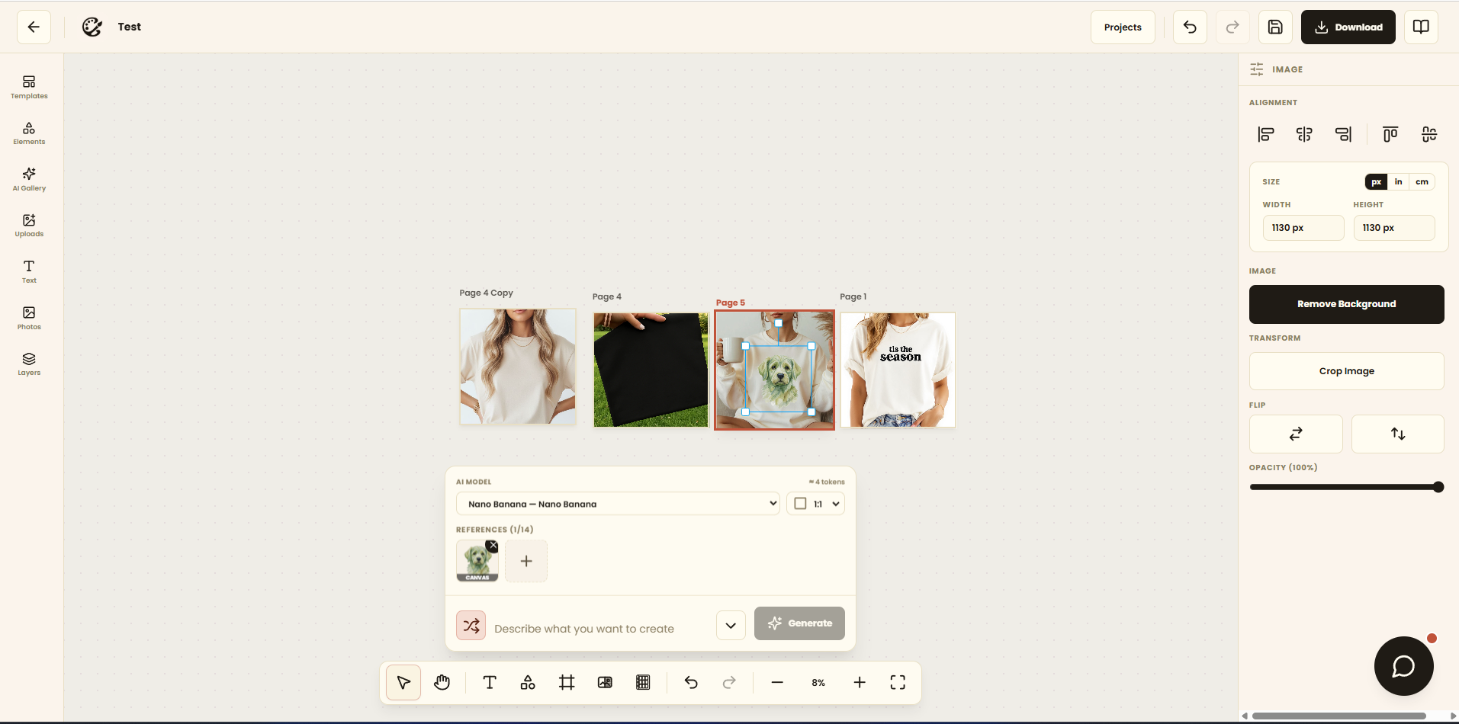Remove the dog reference image
The width and height of the screenshot is (1459, 724).
493,546
